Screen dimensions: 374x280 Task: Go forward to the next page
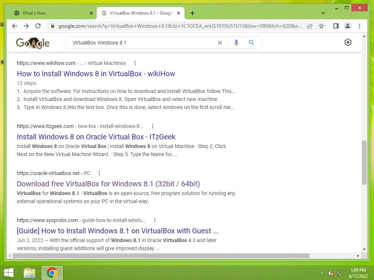(x=26, y=26)
